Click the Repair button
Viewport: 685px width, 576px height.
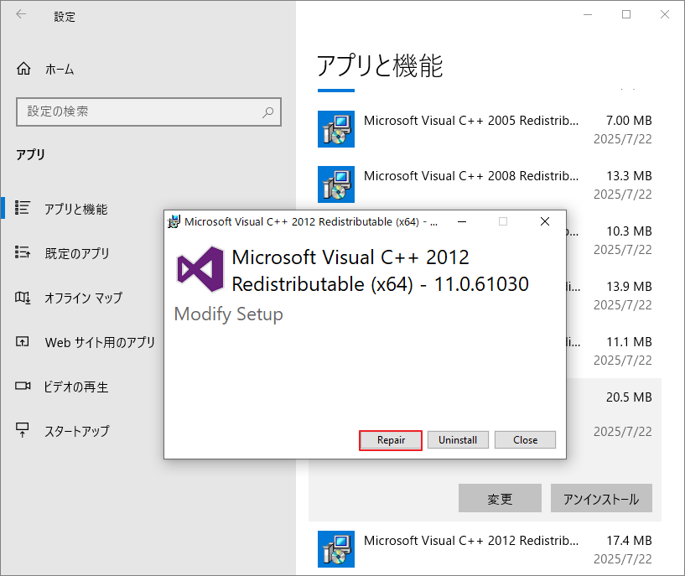(390, 439)
